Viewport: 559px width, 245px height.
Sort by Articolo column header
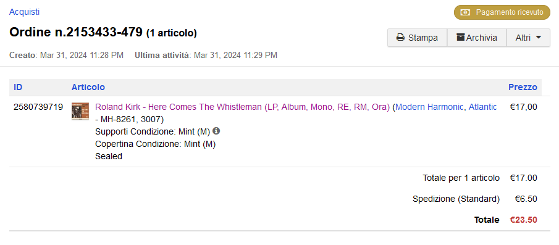click(x=88, y=87)
